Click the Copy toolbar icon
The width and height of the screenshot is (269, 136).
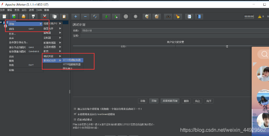point(54,16)
